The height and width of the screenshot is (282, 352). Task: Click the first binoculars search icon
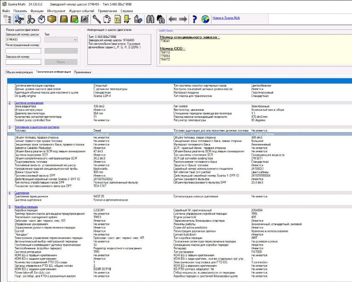[150, 19]
